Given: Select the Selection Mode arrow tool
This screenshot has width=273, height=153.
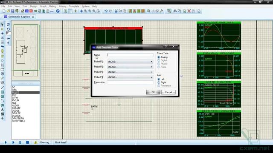Looking at the screenshot, I should coord(3,25).
